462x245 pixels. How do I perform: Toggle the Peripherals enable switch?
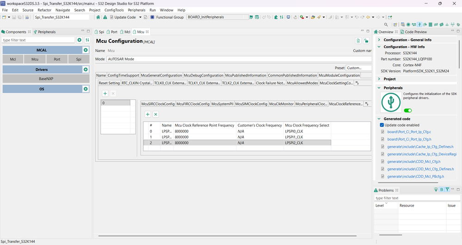pyautogui.click(x=408, y=111)
